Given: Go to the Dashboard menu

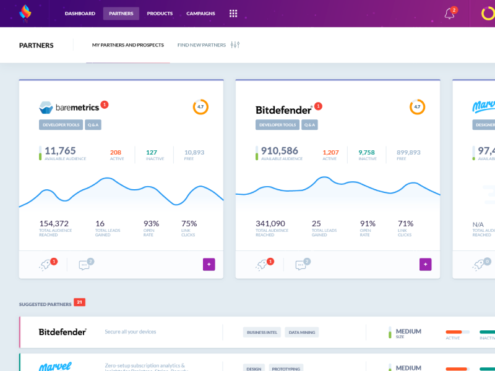Looking at the screenshot, I should pos(80,14).
